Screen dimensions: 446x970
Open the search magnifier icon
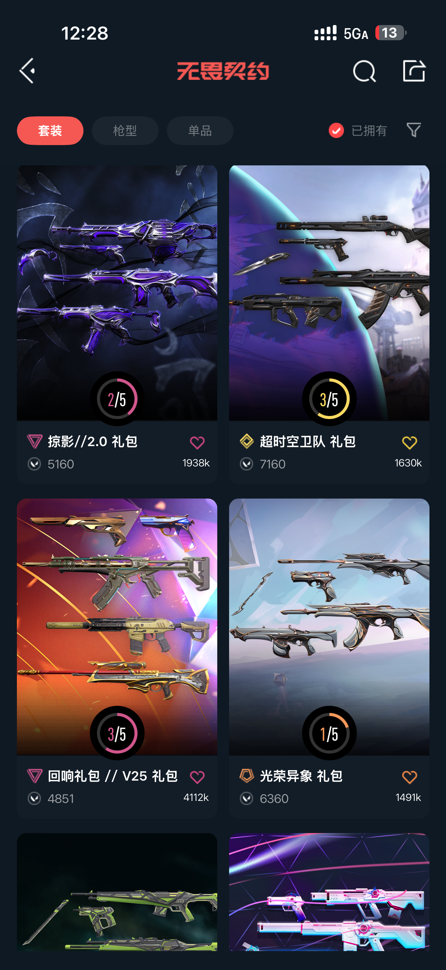point(364,71)
